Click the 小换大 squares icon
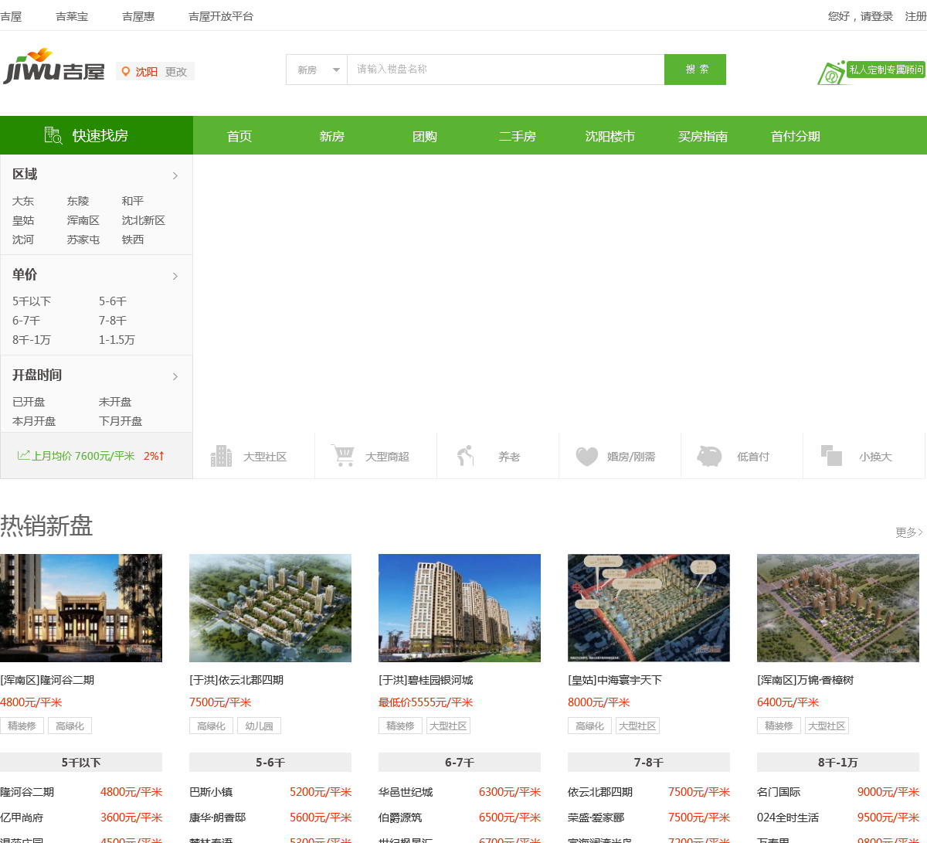 [831, 456]
